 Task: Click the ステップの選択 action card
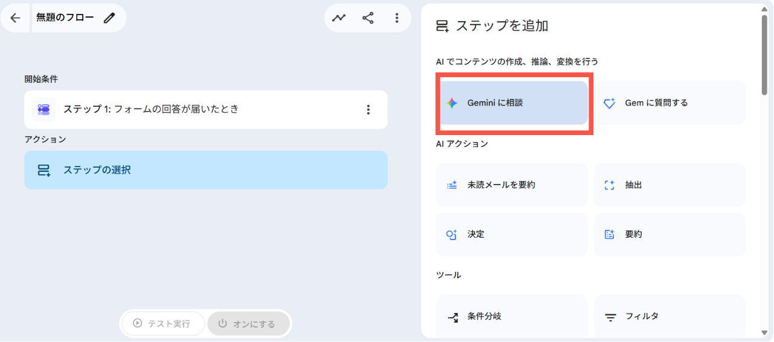(206, 170)
